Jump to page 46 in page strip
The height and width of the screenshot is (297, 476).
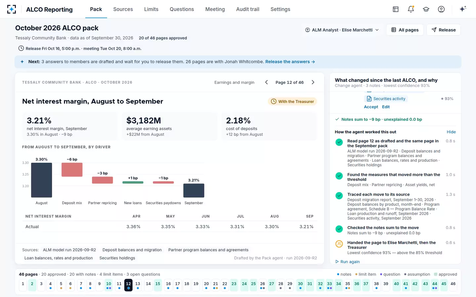click(453, 285)
